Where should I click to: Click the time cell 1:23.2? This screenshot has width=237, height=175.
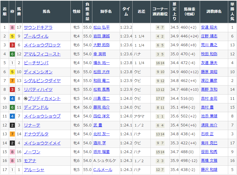point(126,27)
